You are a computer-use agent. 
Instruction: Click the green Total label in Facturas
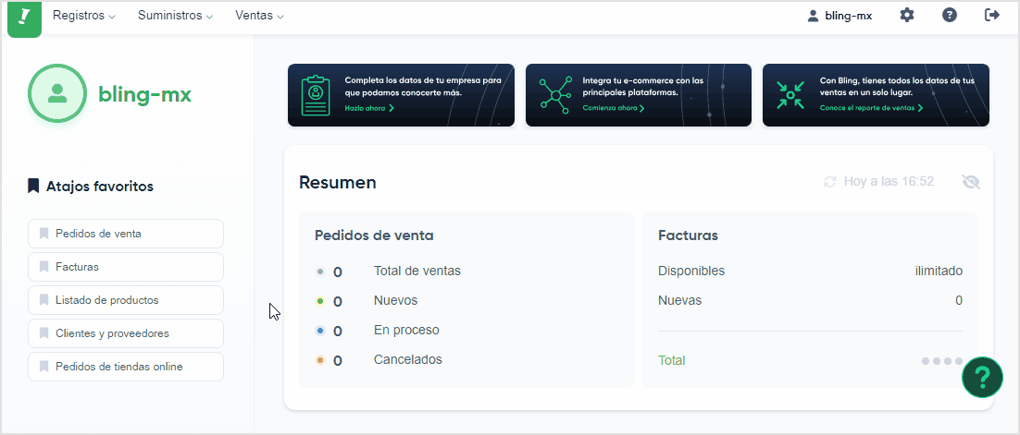671,360
